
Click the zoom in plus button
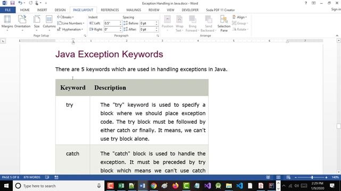coord(326,177)
